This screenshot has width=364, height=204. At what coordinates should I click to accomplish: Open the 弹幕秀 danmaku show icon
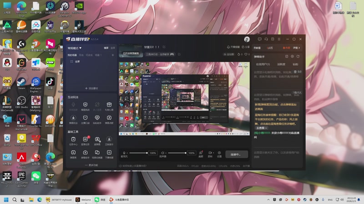pos(73,154)
